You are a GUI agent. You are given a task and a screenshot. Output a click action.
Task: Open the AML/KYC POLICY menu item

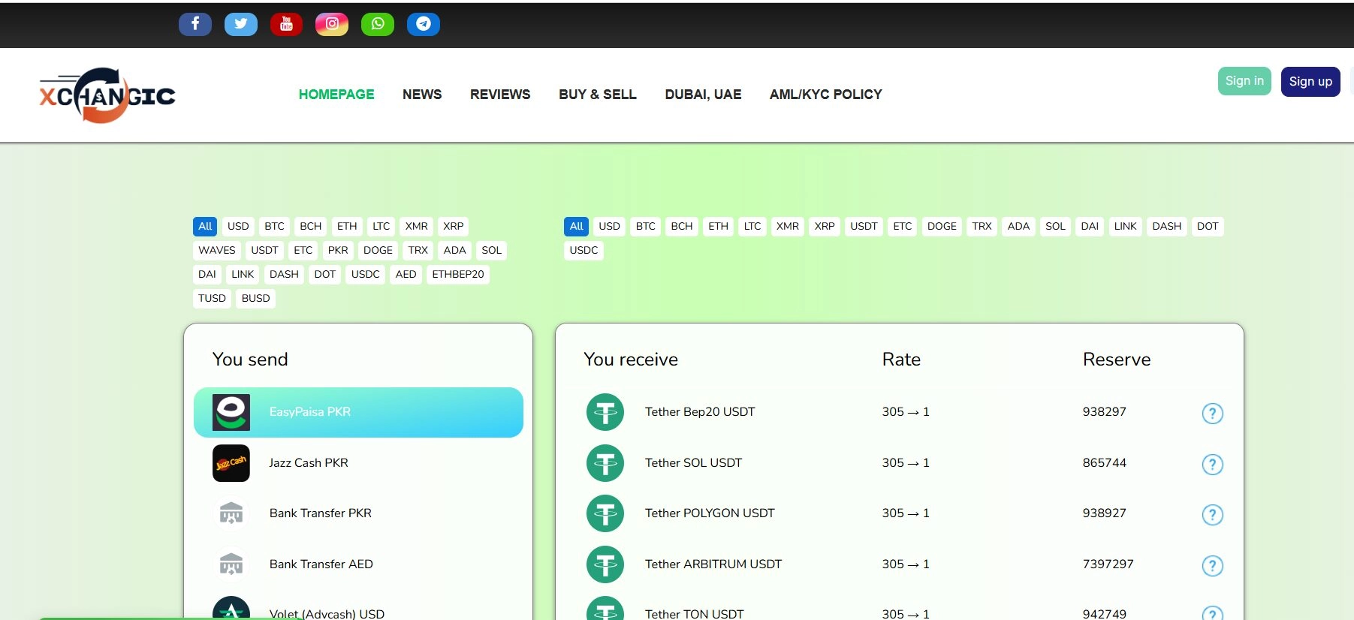(x=826, y=95)
